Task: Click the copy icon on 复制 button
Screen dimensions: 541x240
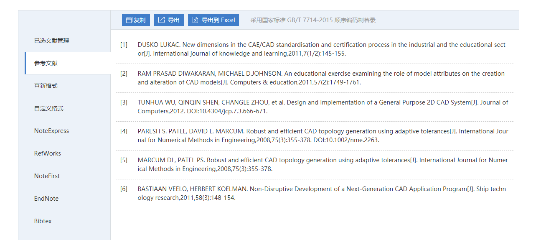Action: coord(129,20)
